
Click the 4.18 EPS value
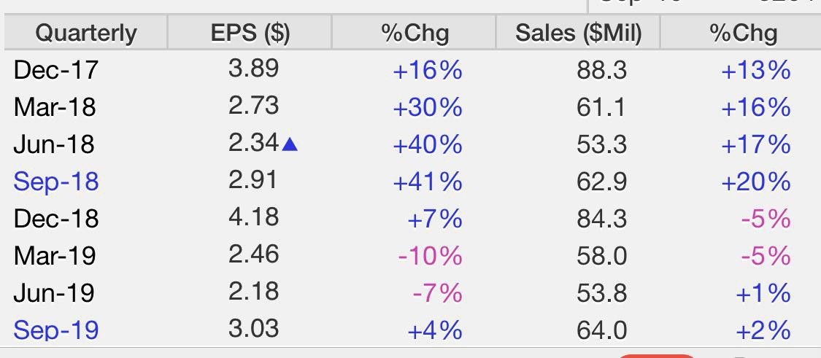(x=253, y=217)
